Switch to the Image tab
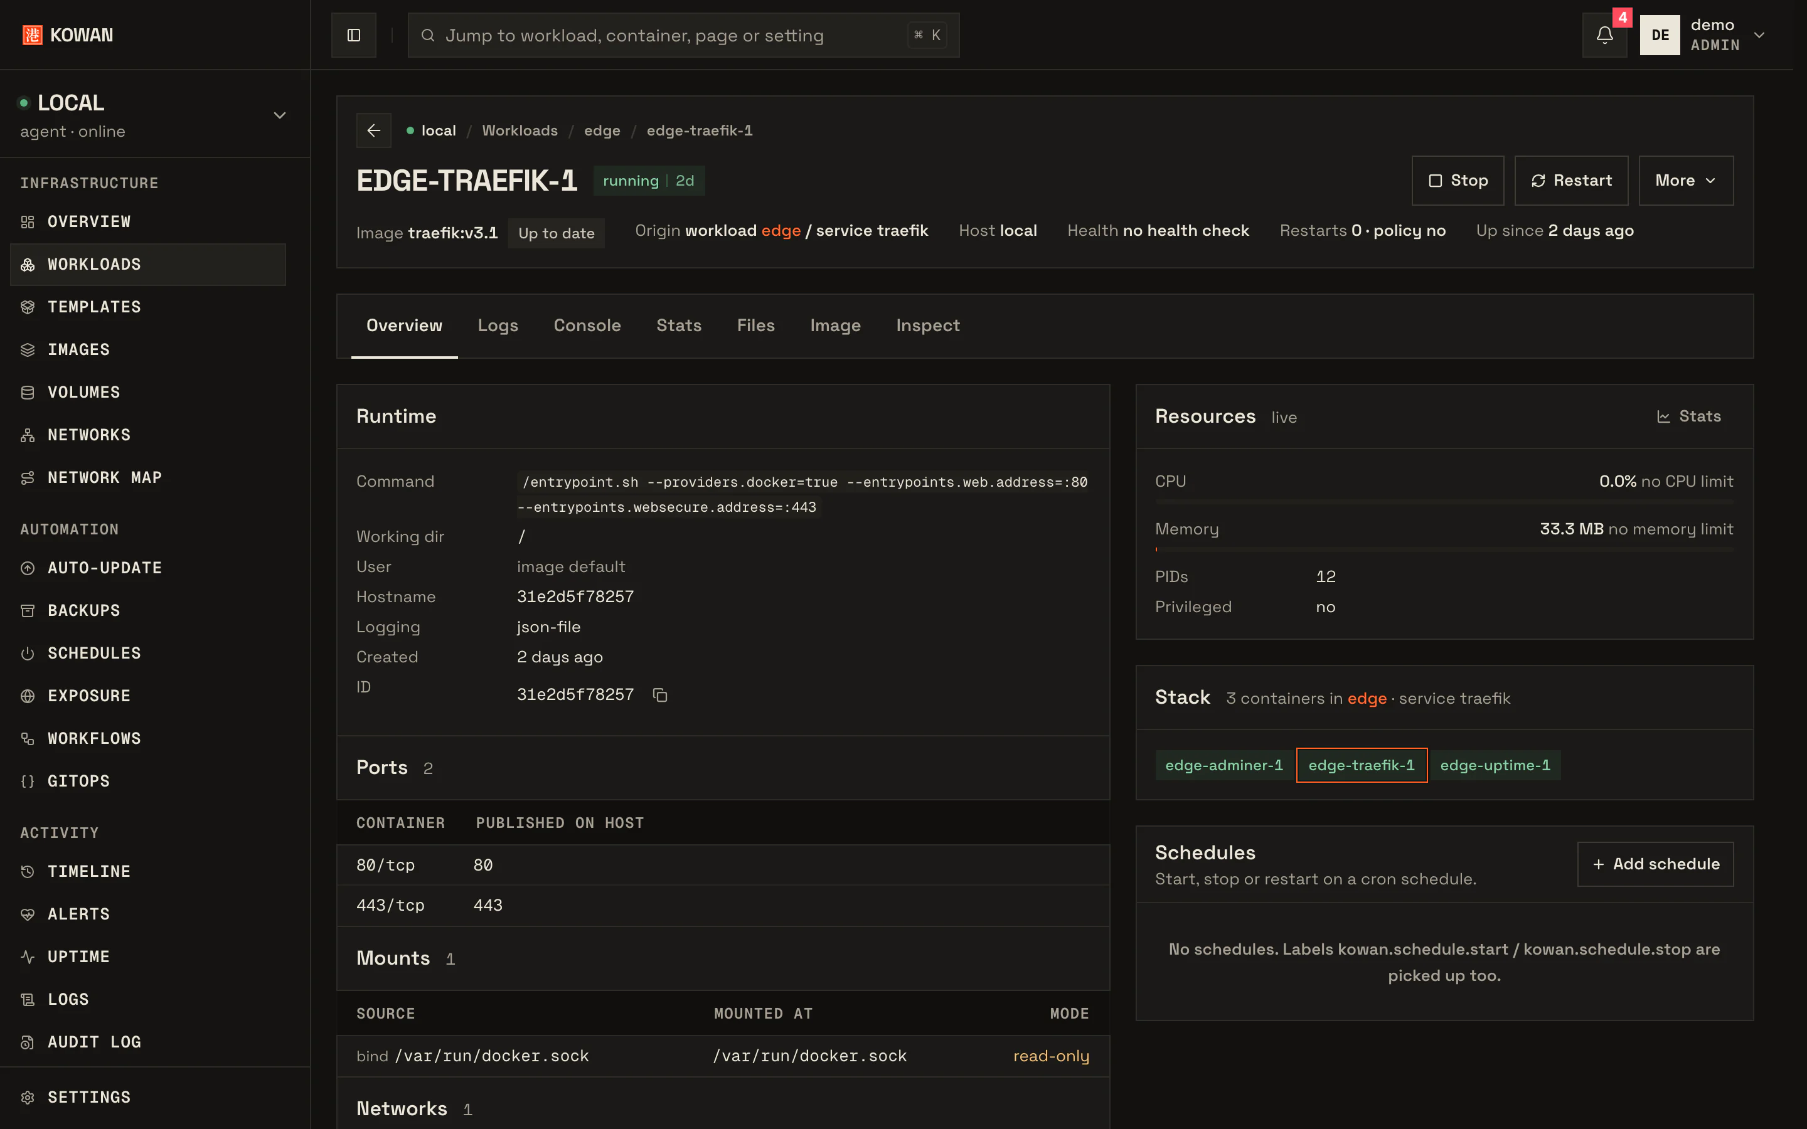Viewport: 1807px width, 1129px height. (835, 326)
